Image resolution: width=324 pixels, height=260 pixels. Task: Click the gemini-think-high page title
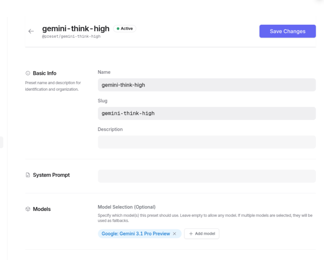[x=76, y=29]
